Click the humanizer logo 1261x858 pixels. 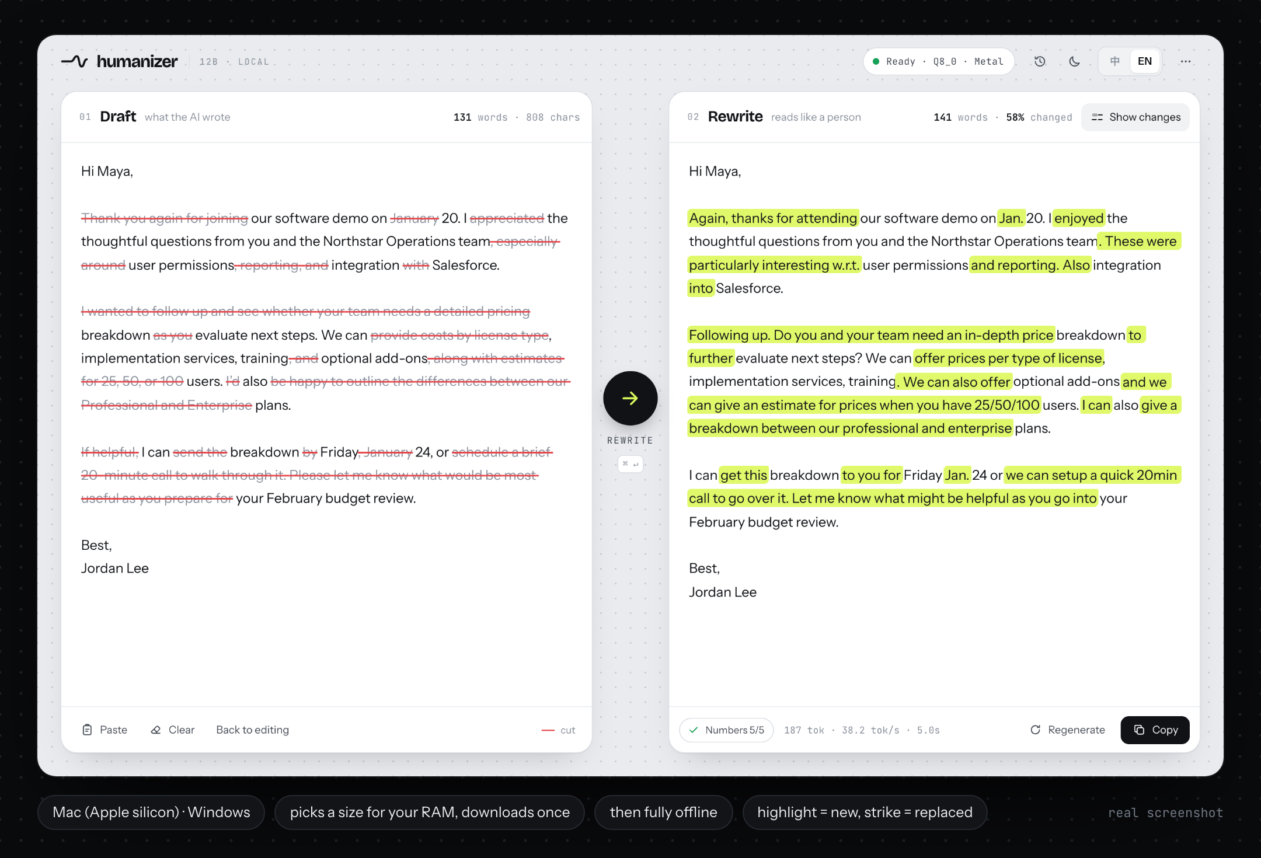(120, 61)
